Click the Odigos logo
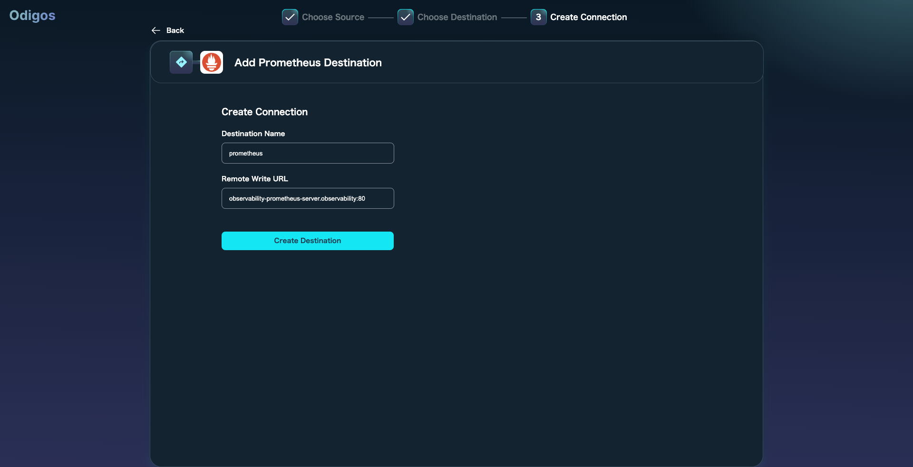 coord(32,16)
